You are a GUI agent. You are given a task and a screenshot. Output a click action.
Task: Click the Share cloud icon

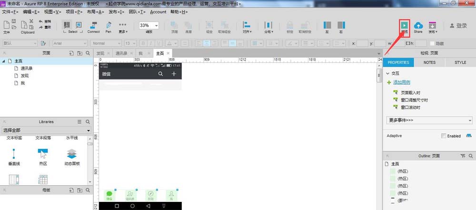coord(418,25)
